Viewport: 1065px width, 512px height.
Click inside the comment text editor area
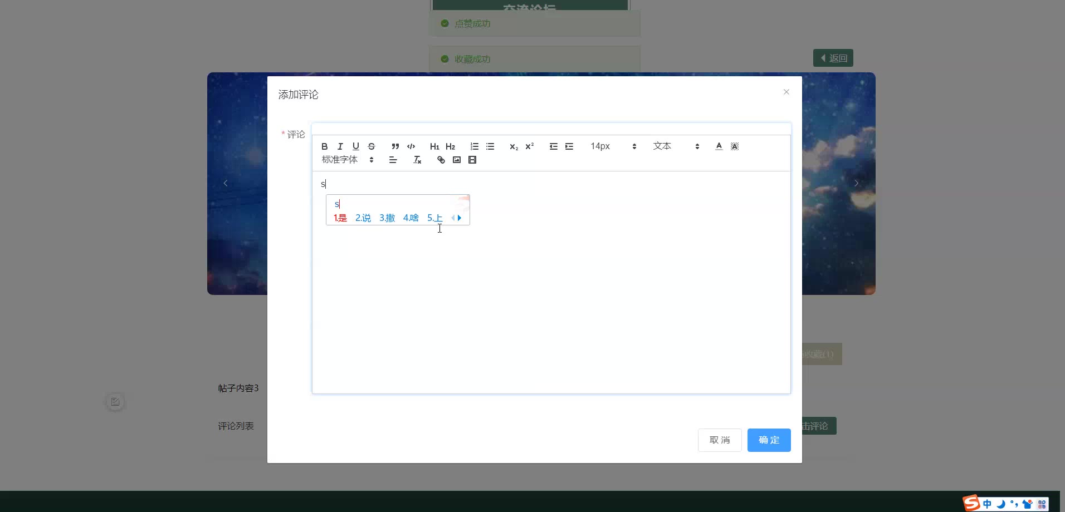coord(551,282)
